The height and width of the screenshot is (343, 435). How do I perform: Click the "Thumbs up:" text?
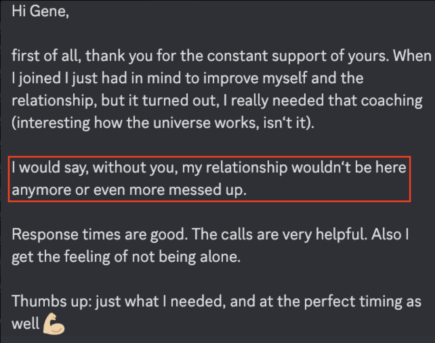coord(52,301)
